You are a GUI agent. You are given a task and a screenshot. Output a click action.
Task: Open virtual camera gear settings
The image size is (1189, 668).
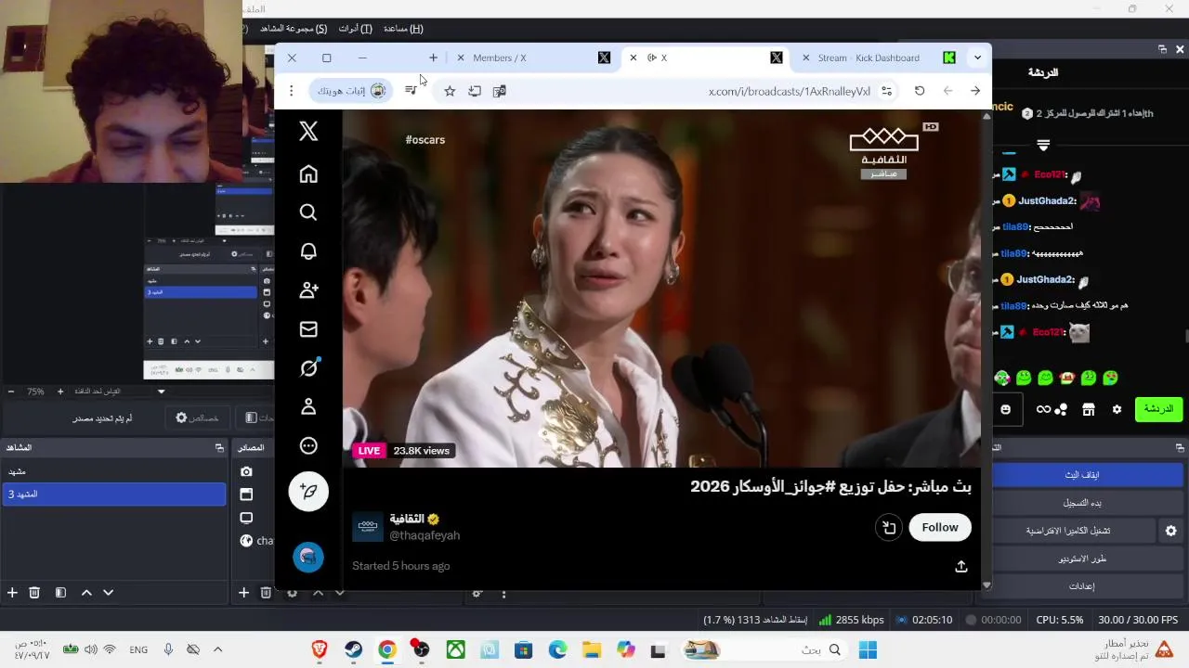1170,531
